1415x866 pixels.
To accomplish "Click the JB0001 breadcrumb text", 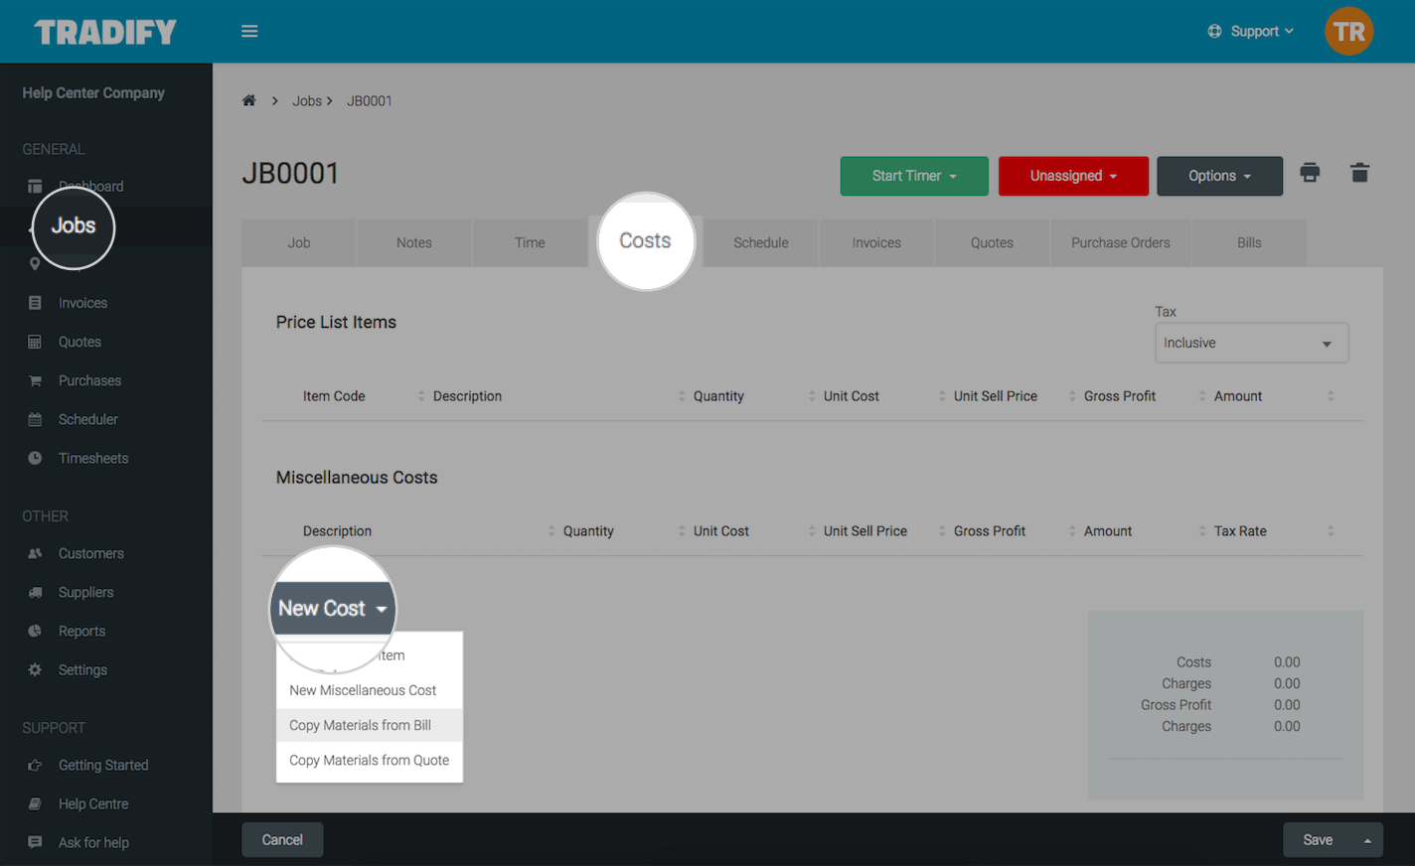I will pyautogui.click(x=370, y=101).
